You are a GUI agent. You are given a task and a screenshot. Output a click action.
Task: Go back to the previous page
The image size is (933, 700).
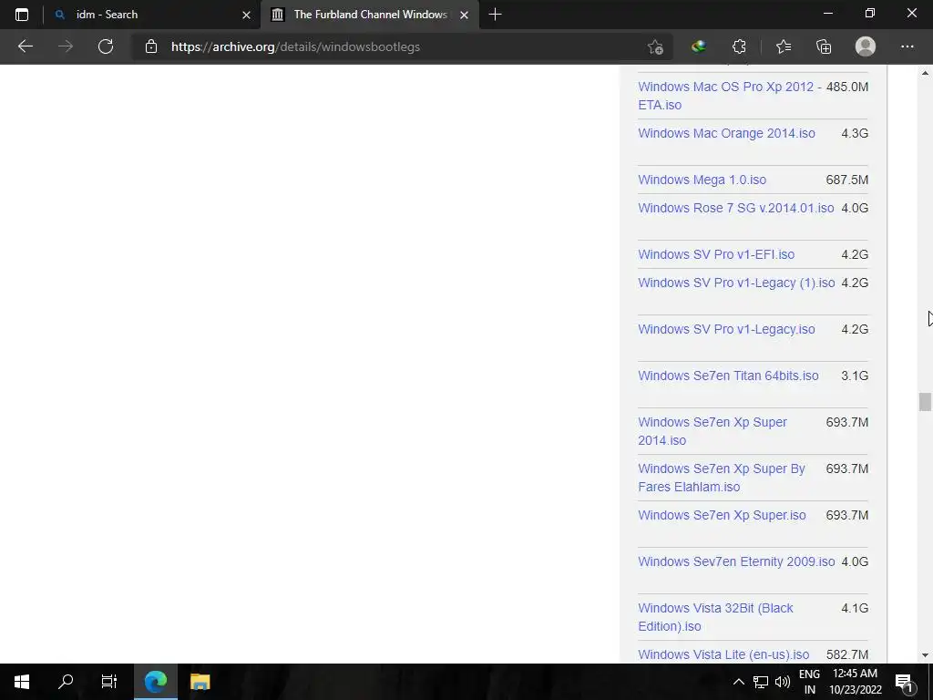(25, 46)
